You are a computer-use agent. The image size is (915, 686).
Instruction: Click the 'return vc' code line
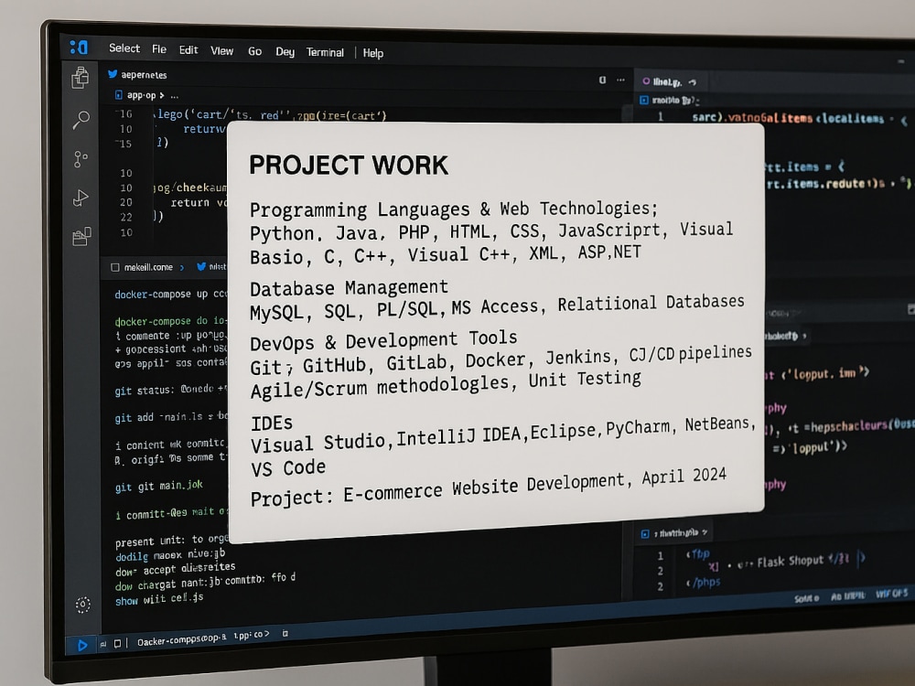click(x=199, y=202)
